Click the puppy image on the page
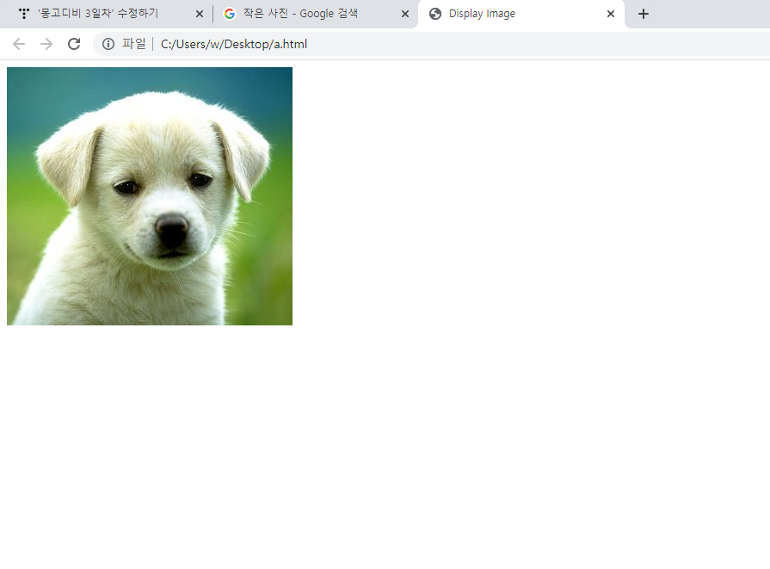Image resolution: width=770 pixels, height=569 pixels. click(150, 196)
